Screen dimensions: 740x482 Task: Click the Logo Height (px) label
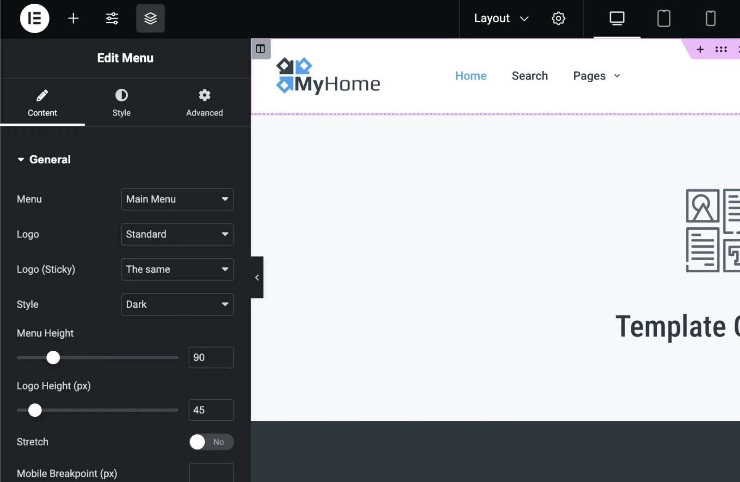(54, 386)
